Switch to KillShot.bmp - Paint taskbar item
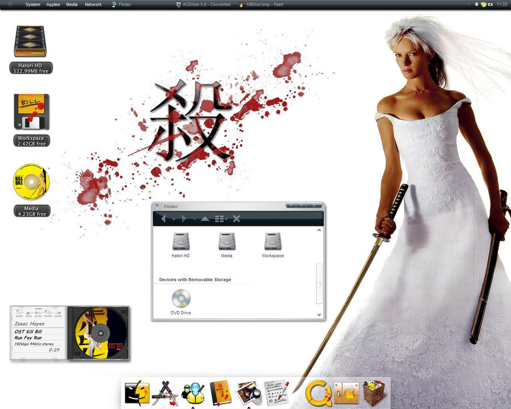Viewport: 511px width, 409px height. point(261,5)
